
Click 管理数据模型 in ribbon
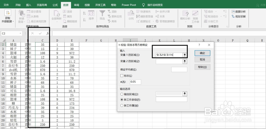(165, 21)
